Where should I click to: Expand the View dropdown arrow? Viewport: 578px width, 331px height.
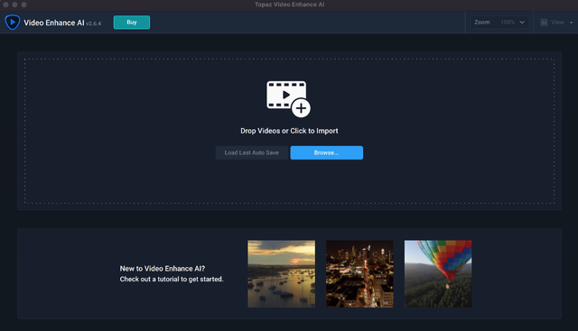tap(572, 23)
